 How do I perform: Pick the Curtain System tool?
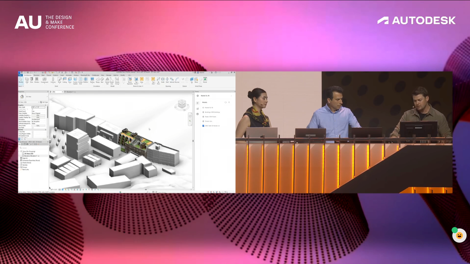(75, 81)
